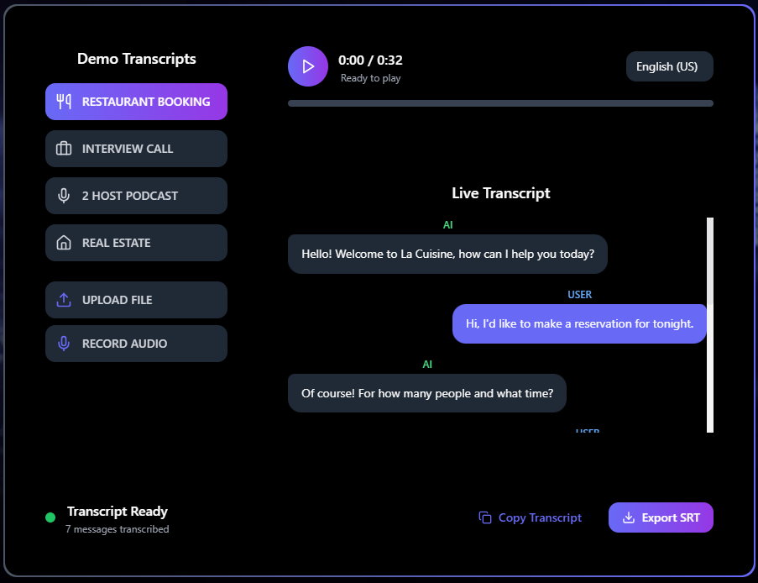Click the copy icon beside Copy Transcript

pos(485,517)
